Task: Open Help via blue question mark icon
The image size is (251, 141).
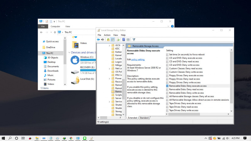Action: tap(124, 40)
